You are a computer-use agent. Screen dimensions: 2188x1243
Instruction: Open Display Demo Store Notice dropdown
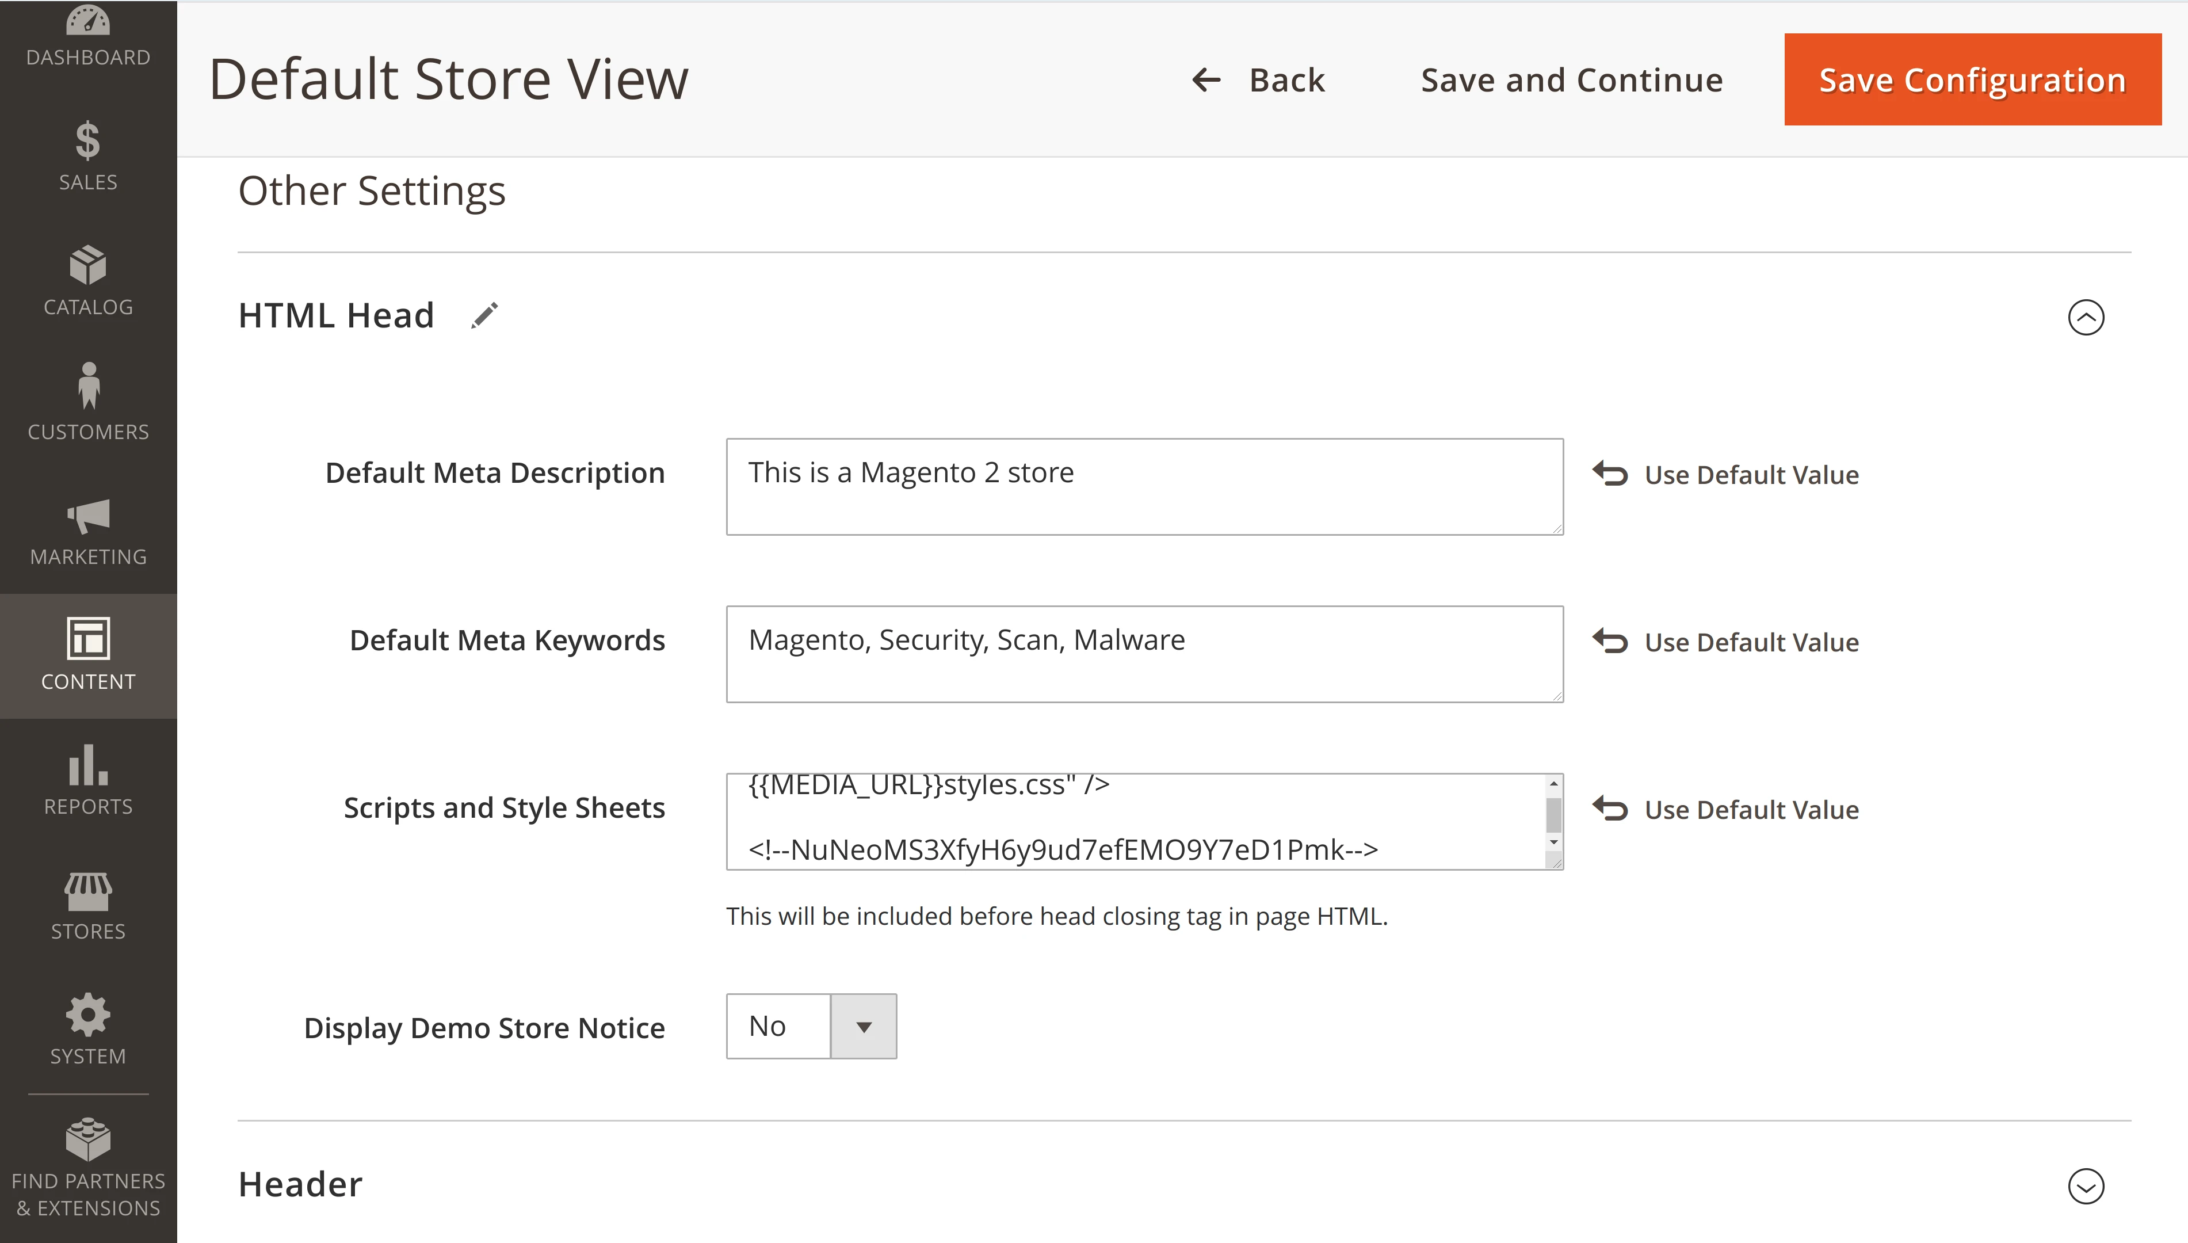coord(811,1026)
